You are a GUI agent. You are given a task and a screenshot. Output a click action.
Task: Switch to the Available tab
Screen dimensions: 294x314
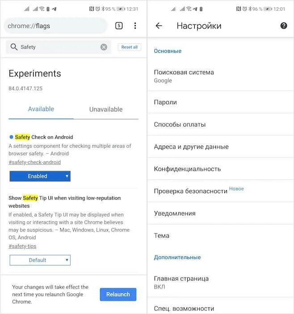(41, 109)
